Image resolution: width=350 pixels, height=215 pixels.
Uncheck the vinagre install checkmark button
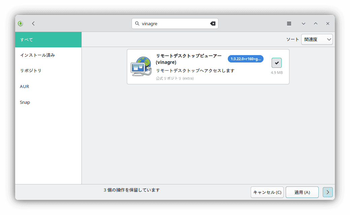tap(277, 63)
